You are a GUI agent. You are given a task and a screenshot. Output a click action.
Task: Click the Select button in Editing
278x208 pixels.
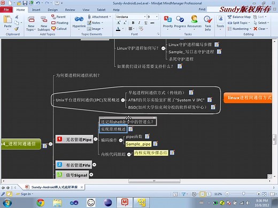pyautogui.click(x=261, y=23)
